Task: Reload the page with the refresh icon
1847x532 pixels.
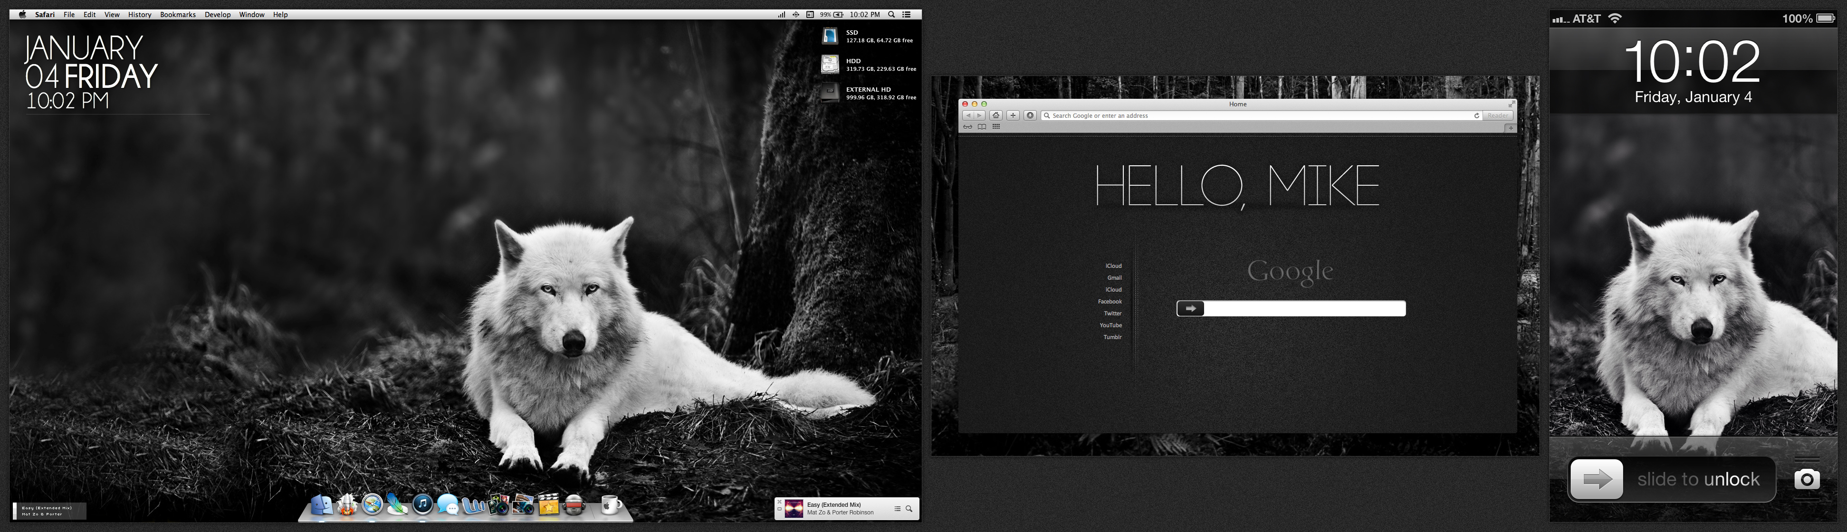Action: tap(1476, 115)
